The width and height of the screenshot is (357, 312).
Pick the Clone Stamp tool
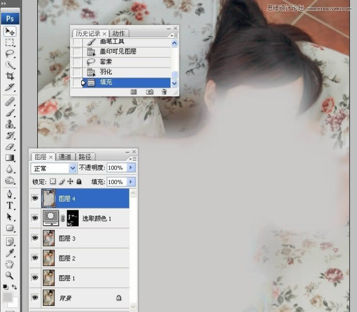(x=10, y=124)
